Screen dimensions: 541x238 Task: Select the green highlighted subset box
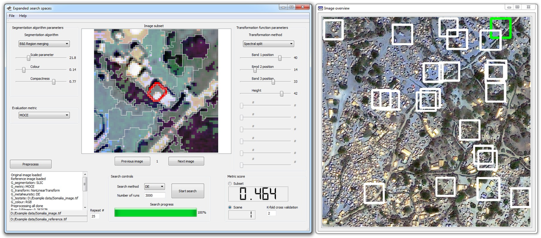[x=500, y=28]
